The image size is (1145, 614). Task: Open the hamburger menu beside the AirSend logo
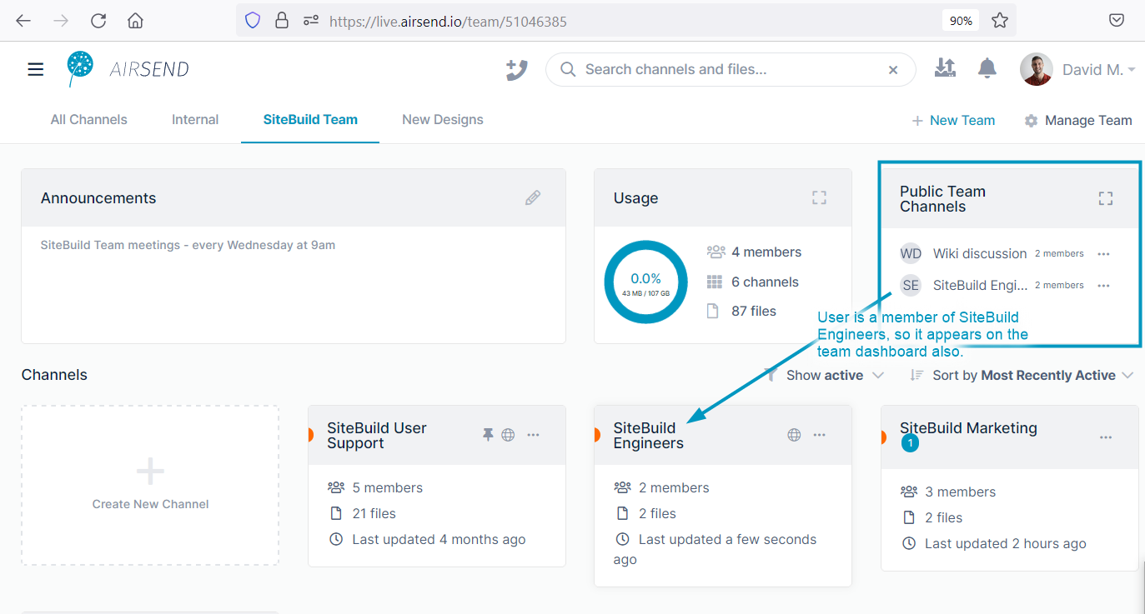pos(36,69)
